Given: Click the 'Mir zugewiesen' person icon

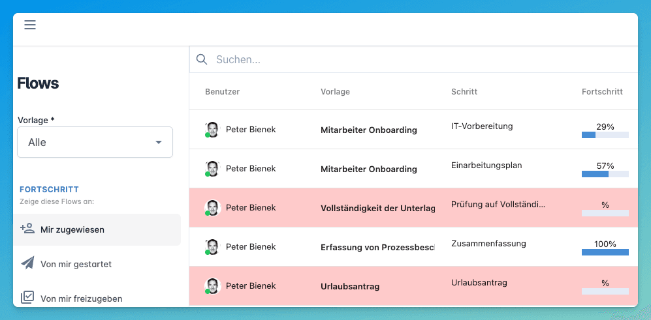Looking at the screenshot, I should tap(27, 229).
